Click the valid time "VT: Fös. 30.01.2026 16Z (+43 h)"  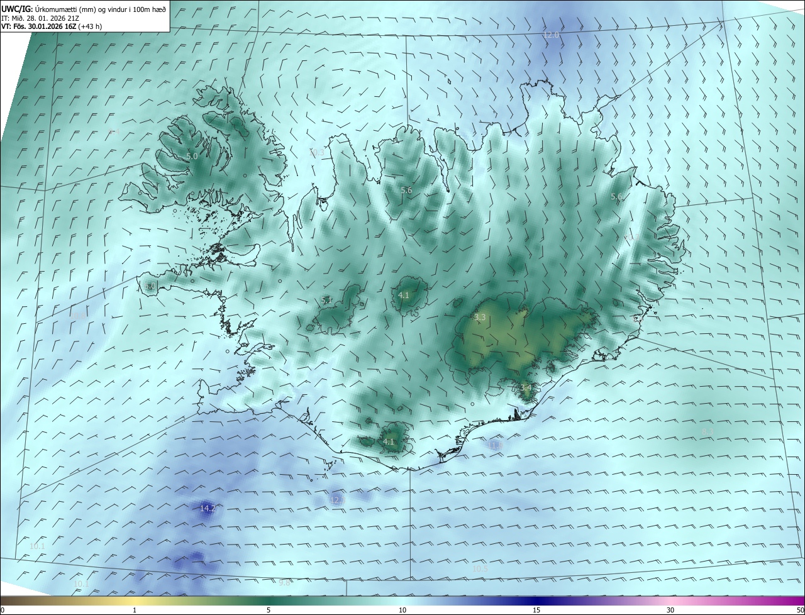(x=52, y=26)
